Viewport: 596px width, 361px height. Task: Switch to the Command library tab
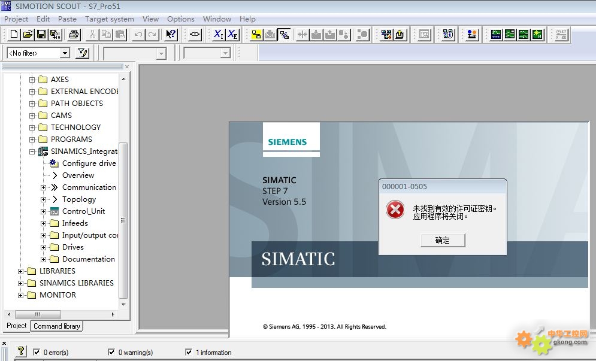pos(57,326)
